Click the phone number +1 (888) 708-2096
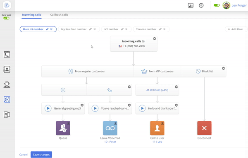 click(x=134, y=46)
